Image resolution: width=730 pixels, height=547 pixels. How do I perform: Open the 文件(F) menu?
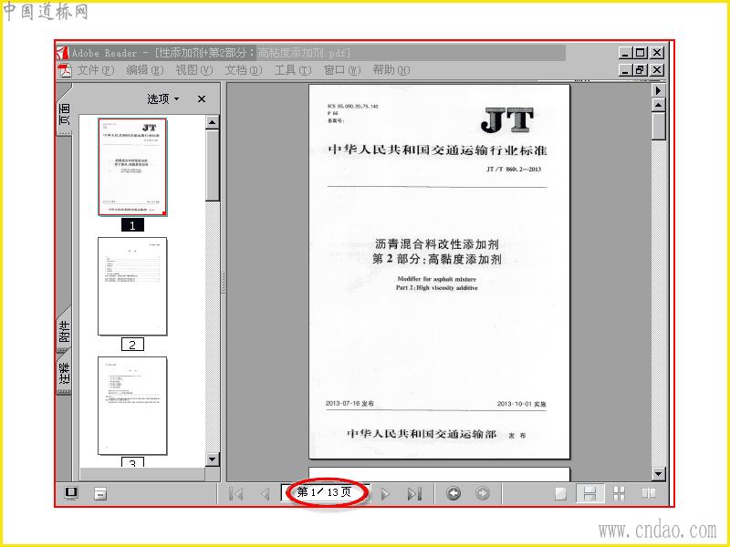[96, 70]
